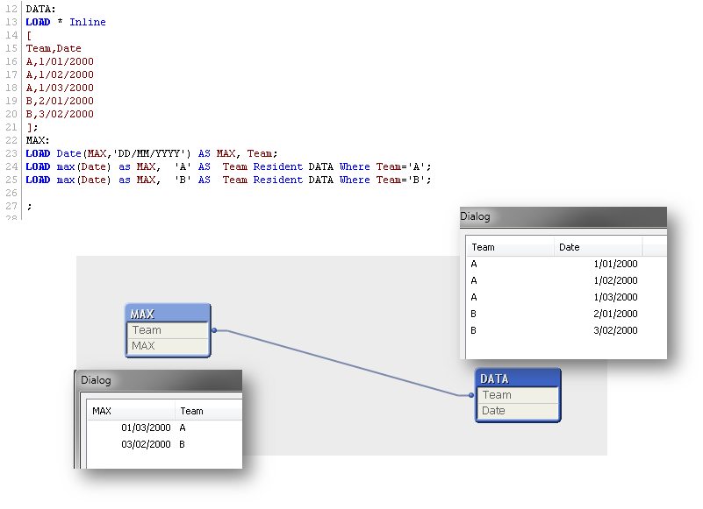Click the title bar of the upper-right Dialog
703x509 pixels.
pos(563,216)
